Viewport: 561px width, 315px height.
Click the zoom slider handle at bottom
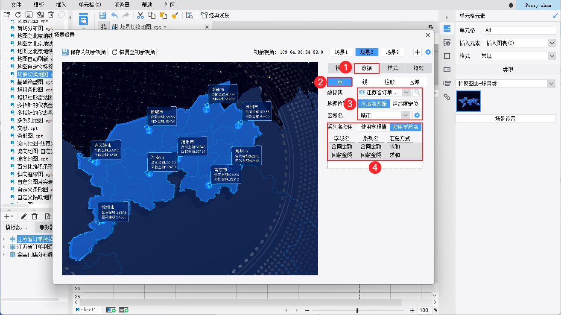[x=357, y=310]
